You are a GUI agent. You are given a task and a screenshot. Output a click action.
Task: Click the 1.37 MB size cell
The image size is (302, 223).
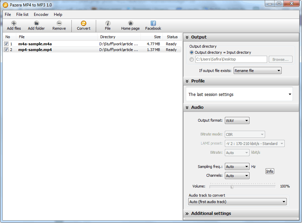(x=153, y=50)
